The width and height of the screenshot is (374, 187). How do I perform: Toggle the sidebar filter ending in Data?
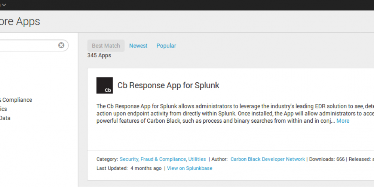(5, 118)
